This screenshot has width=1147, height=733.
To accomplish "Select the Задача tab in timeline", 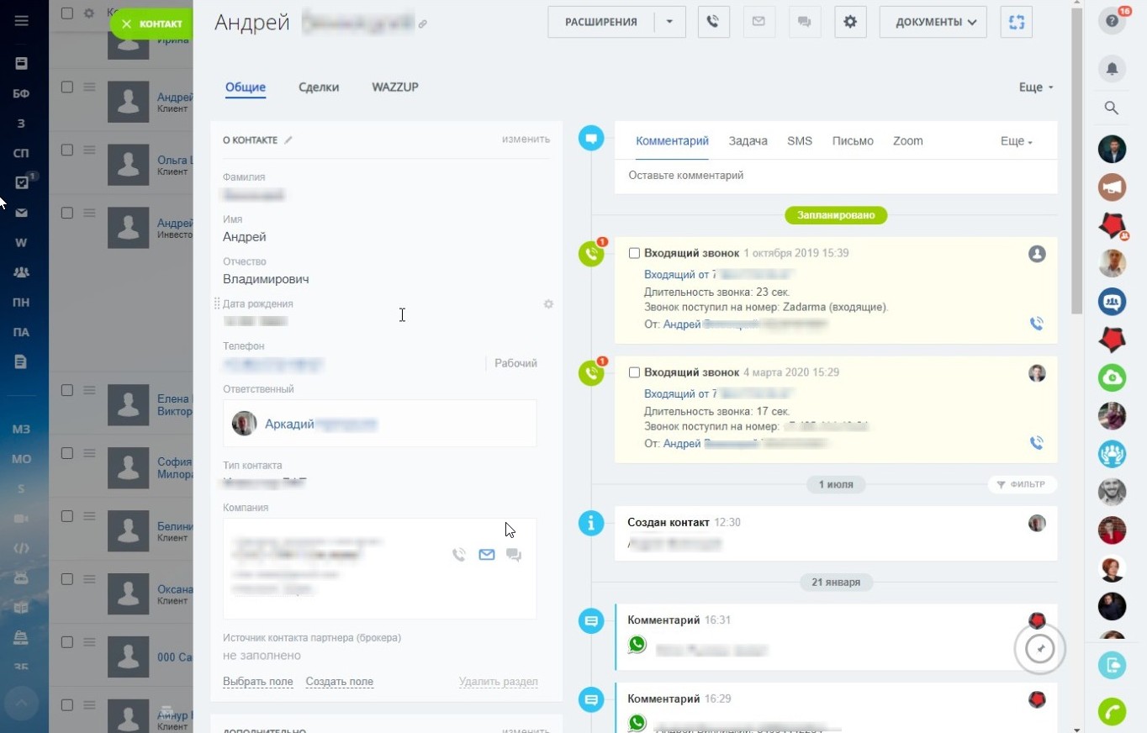I will pos(748,141).
